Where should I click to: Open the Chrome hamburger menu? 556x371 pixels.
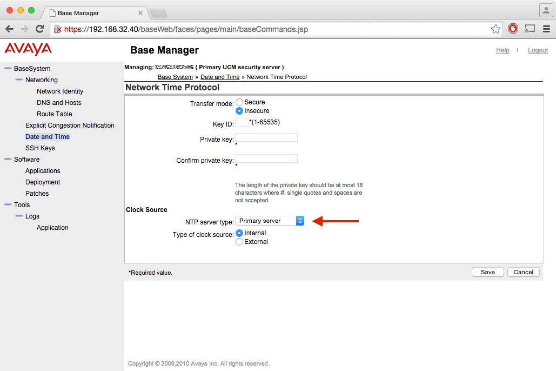click(x=546, y=29)
